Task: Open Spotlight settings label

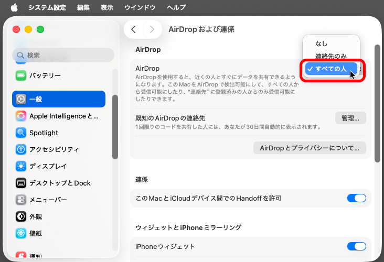Action: click(44, 133)
